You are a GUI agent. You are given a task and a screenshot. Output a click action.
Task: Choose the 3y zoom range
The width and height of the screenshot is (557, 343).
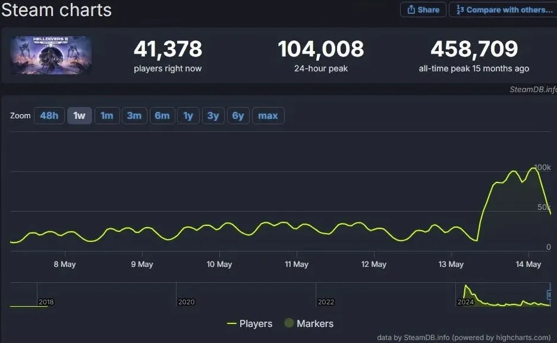(213, 116)
